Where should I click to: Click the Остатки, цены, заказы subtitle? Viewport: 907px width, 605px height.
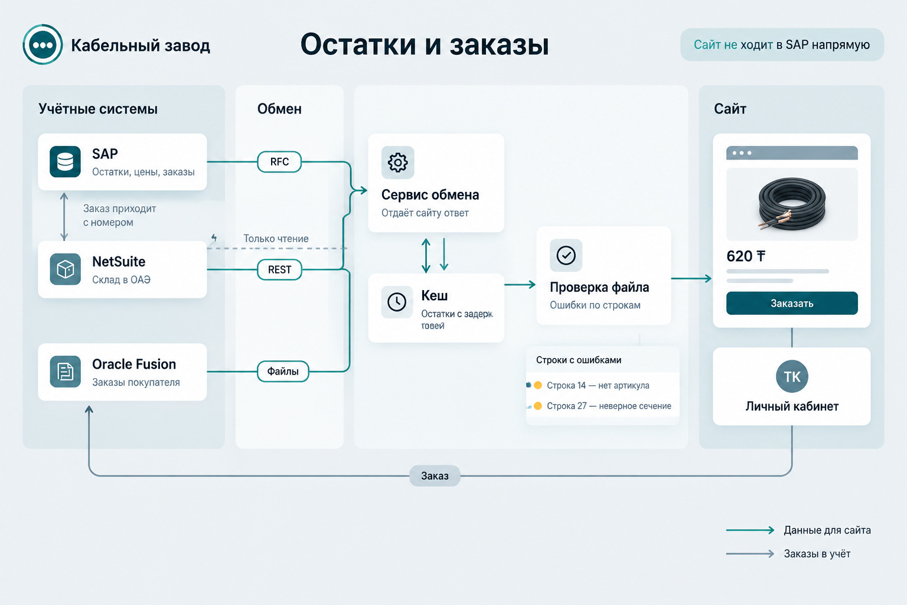click(143, 172)
